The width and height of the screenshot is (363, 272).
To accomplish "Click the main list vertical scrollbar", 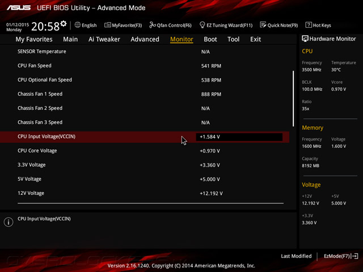I will 293,99.
